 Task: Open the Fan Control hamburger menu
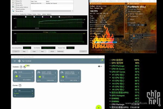coord(15,60)
